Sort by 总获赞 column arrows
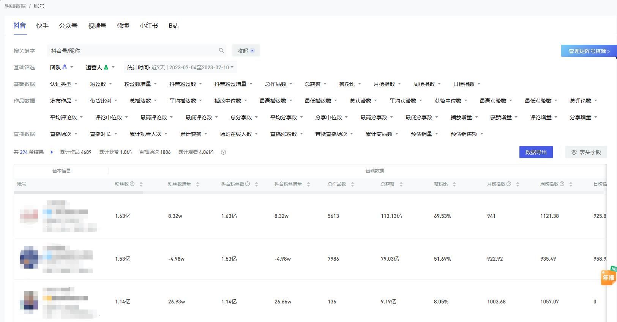Viewport: 617px width, 322px height. (401, 184)
